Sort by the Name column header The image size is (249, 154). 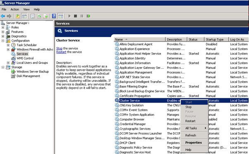pyautogui.click(x=139, y=40)
